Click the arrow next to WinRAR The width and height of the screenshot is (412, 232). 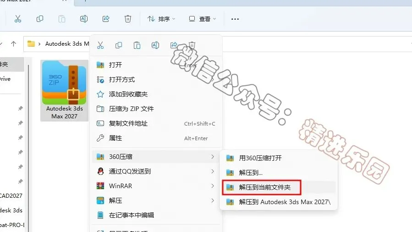coord(212,186)
